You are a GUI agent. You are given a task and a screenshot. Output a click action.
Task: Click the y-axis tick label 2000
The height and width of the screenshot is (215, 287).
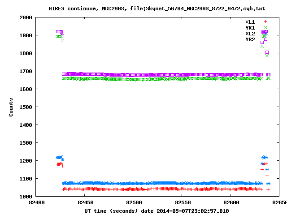26,17
